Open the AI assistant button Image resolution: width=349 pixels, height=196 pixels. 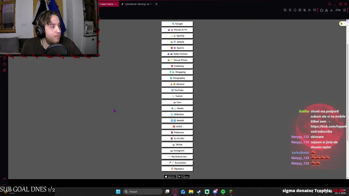tap(338, 10)
